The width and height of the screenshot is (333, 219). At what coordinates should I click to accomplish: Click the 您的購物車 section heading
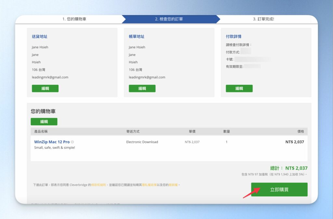pos(43,111)
